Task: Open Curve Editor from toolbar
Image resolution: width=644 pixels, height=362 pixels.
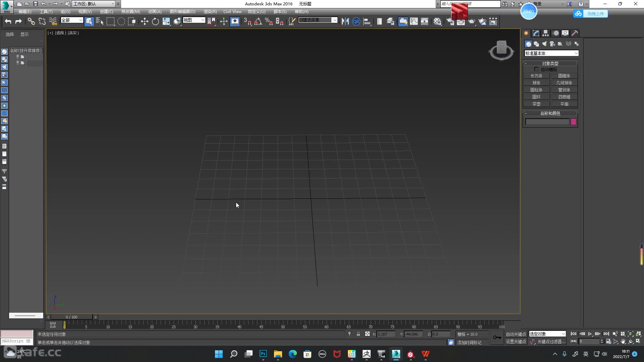Action: (x=414, y=21)
